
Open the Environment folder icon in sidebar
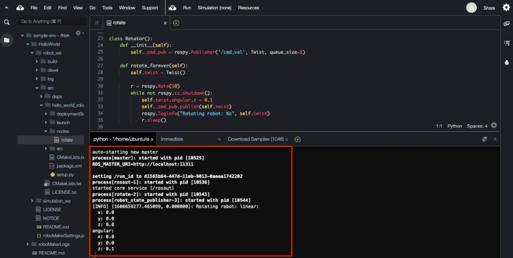tap(6, 40)
